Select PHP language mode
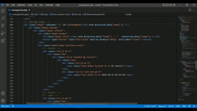 coord(184,106)
